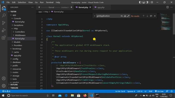Collapse the app folder
This screenshot has width=175, height=98.
point(14,15)
